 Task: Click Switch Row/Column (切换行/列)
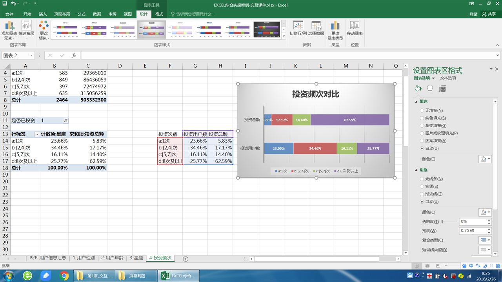[298, 28]
